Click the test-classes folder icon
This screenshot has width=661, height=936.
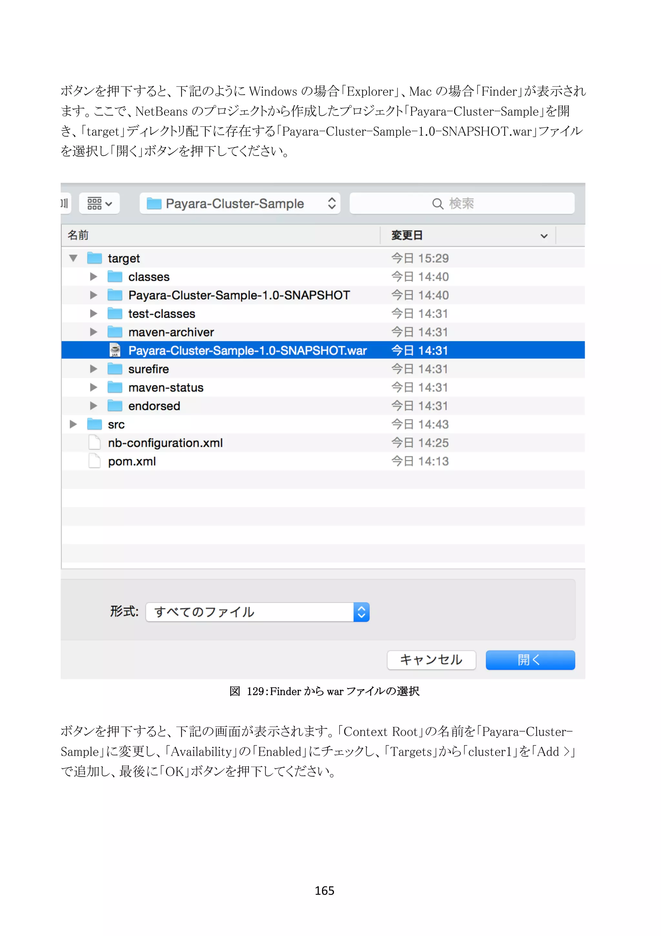pyautogui.click(x=115, y=313)
